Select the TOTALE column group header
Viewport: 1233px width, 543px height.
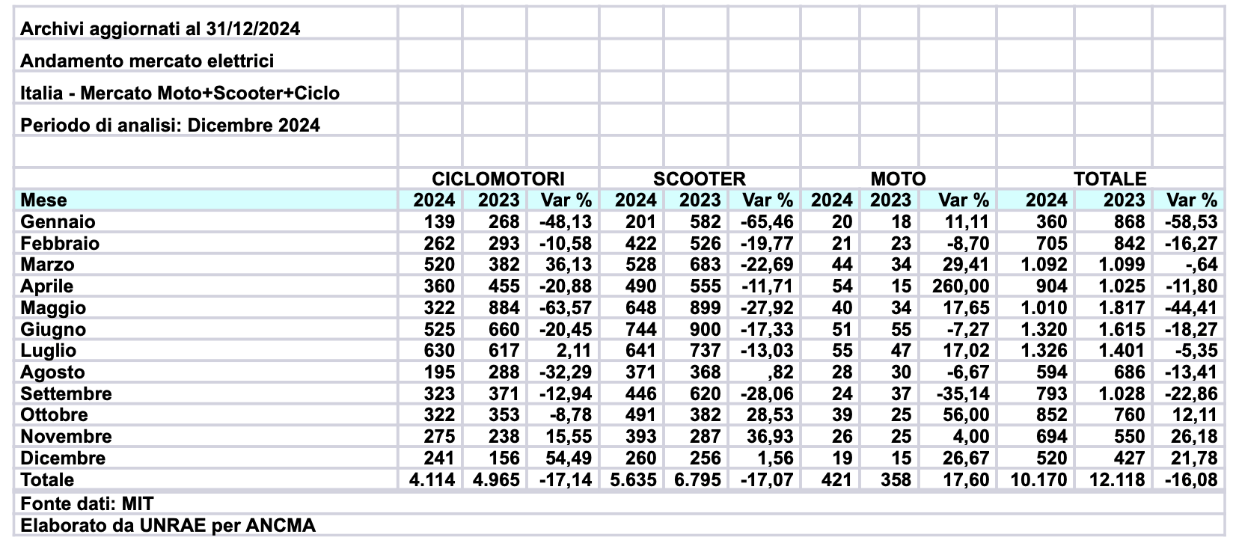click(x=1110, y=179)
